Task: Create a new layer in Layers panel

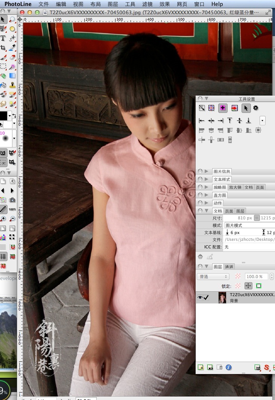Action: click(x=201, y=367)
